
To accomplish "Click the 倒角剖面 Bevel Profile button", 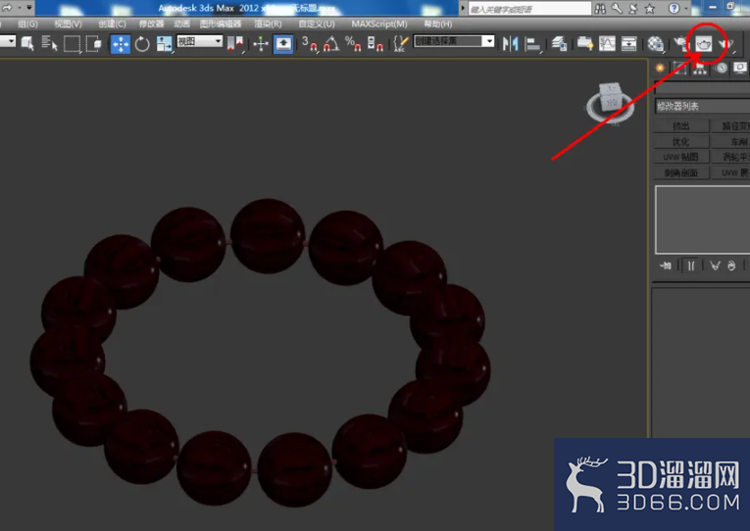I will (681, 173).
